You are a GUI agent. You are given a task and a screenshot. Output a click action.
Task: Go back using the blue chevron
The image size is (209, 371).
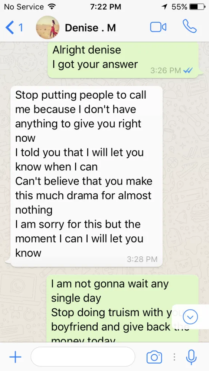[x=10, y=28]
